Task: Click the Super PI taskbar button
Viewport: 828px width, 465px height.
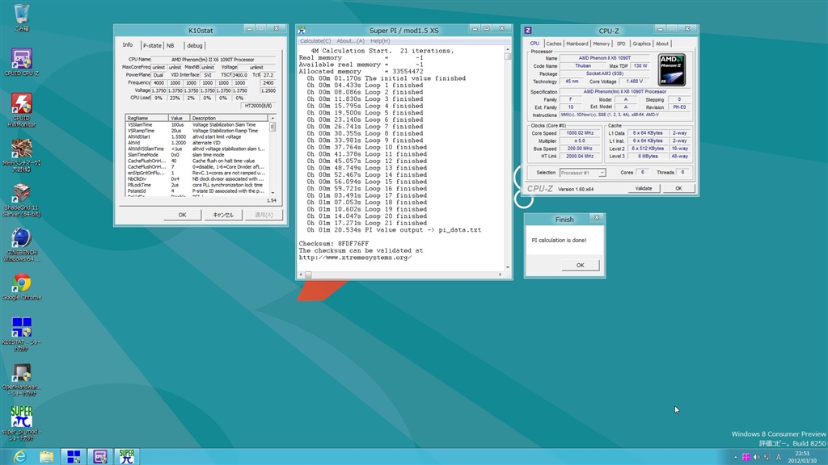Action: (126, 457)
